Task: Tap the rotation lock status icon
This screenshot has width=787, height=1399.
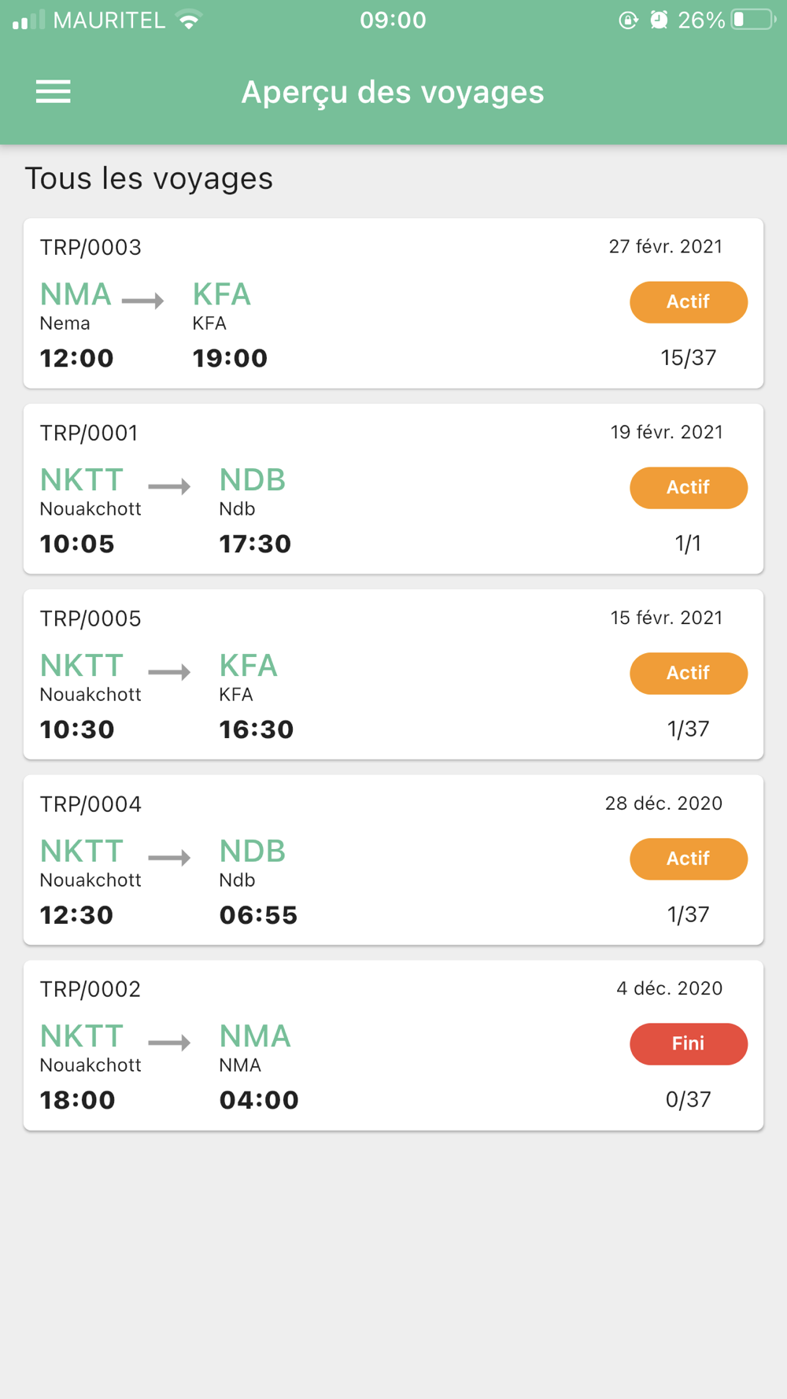Action: coord(628,20)
